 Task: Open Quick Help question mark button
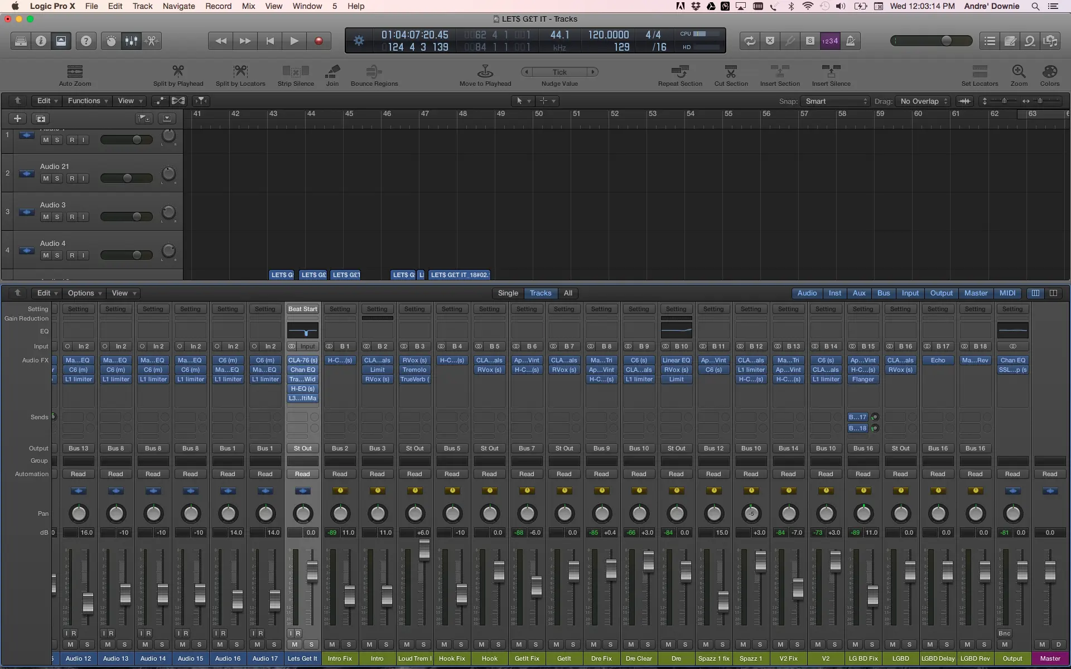(x=86, y=41)
